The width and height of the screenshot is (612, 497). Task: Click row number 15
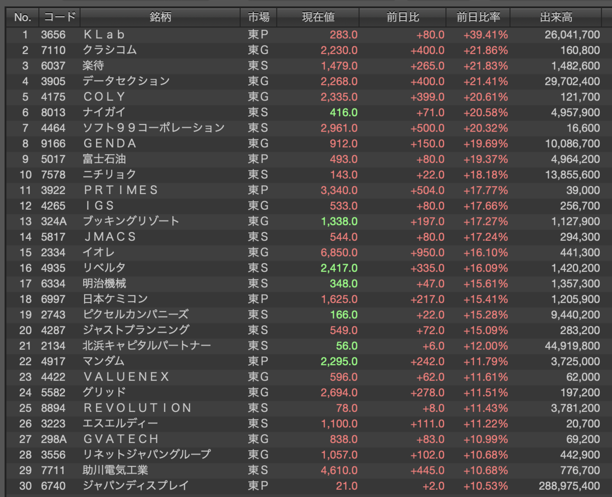click(25, 253)
